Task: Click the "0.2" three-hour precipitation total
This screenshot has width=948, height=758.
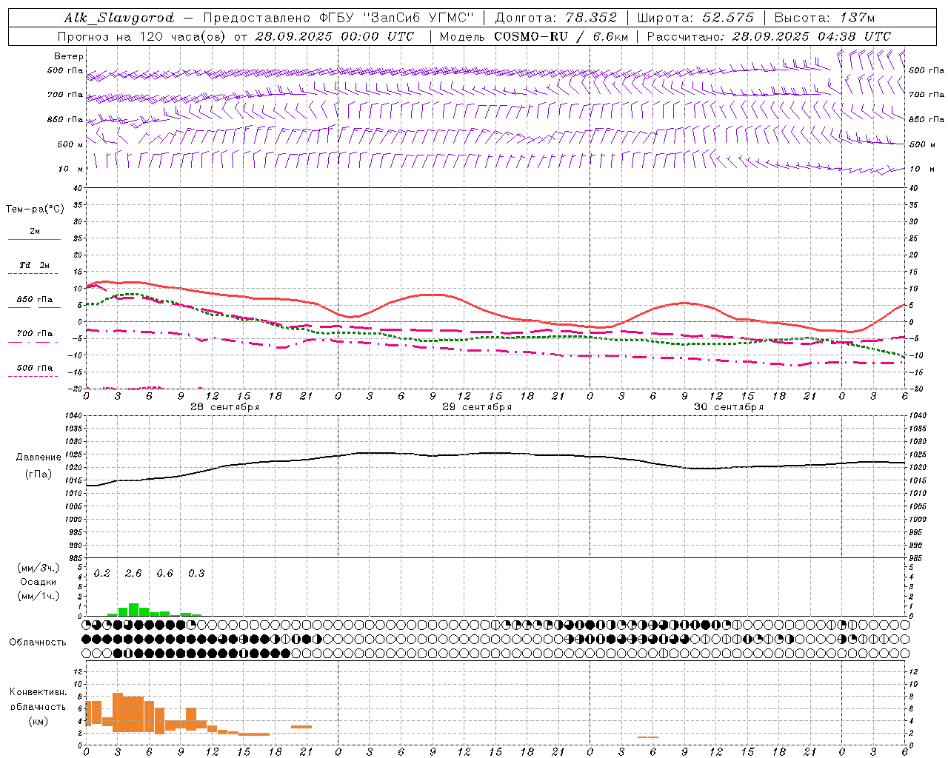Action: (x=102, y=574)
